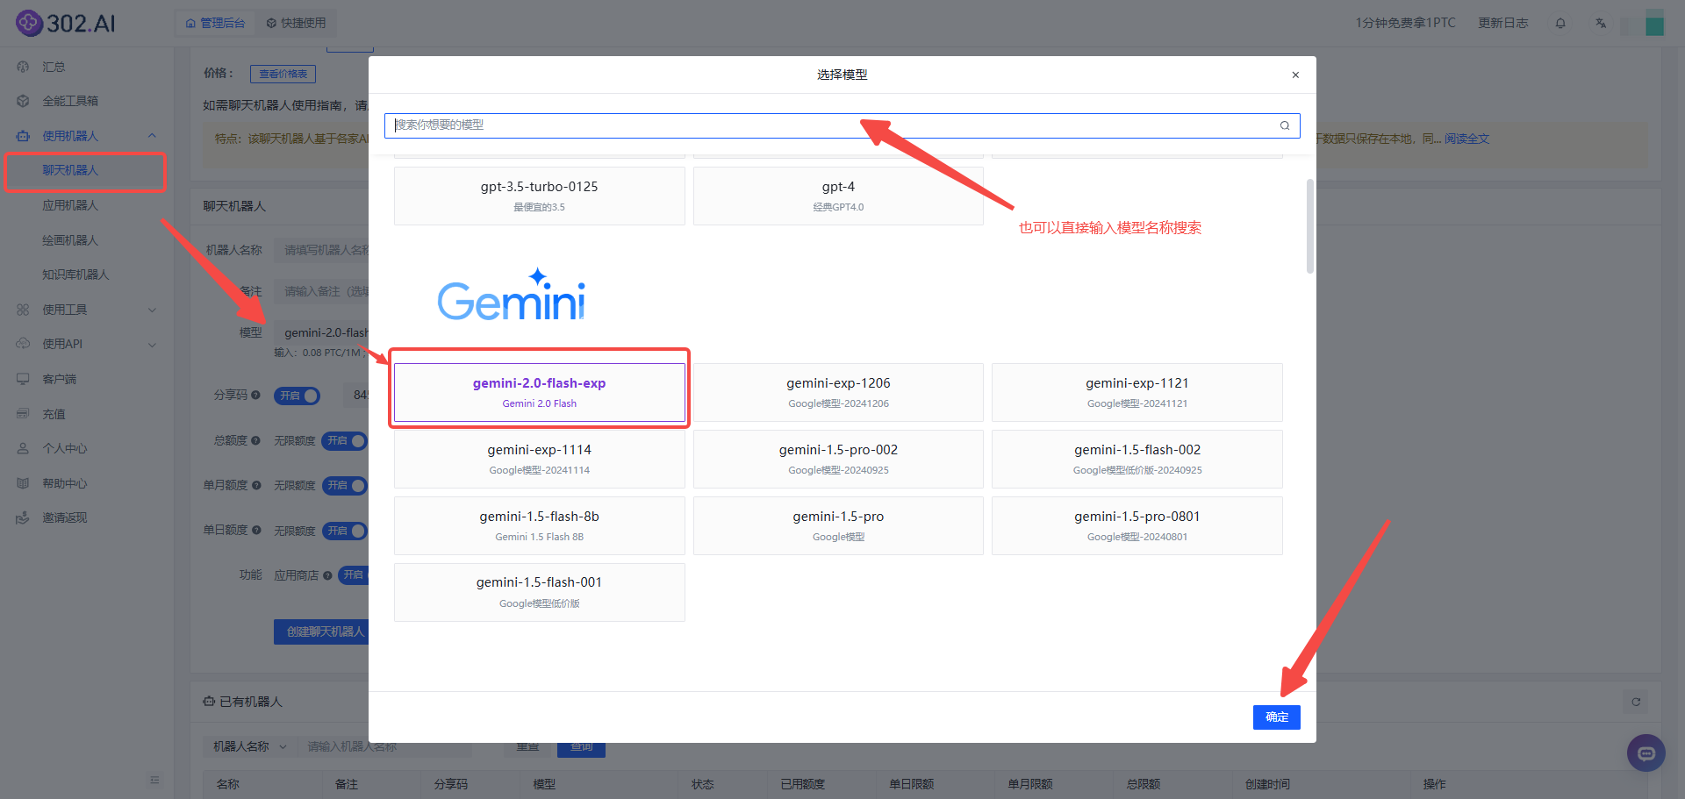
Task: Click the 单月额度 help question icon
Action: (256, 485)
